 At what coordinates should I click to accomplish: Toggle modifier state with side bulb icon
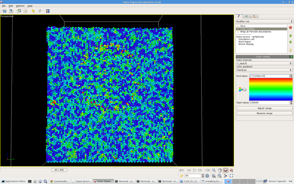tap(291, 50)
